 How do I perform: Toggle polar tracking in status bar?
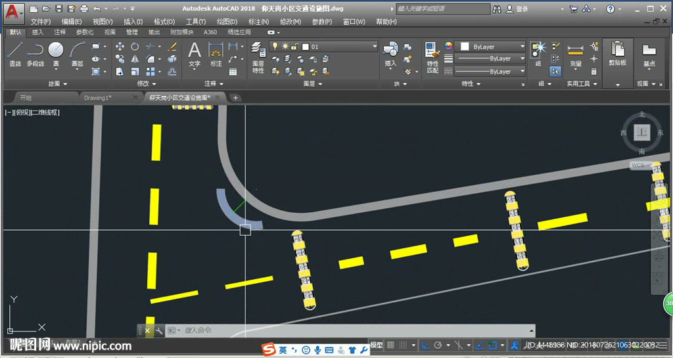coord(438,345)
